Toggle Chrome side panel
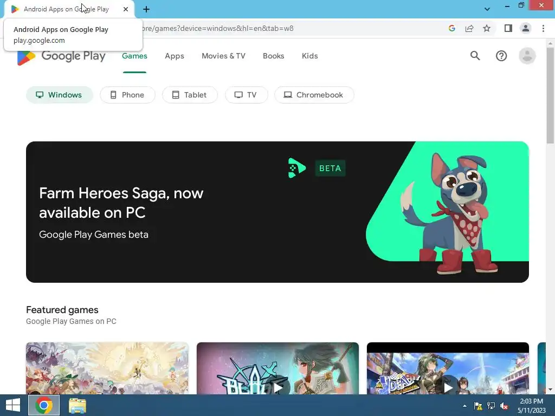Screen dimensions: 555x416 click(508, 28)
